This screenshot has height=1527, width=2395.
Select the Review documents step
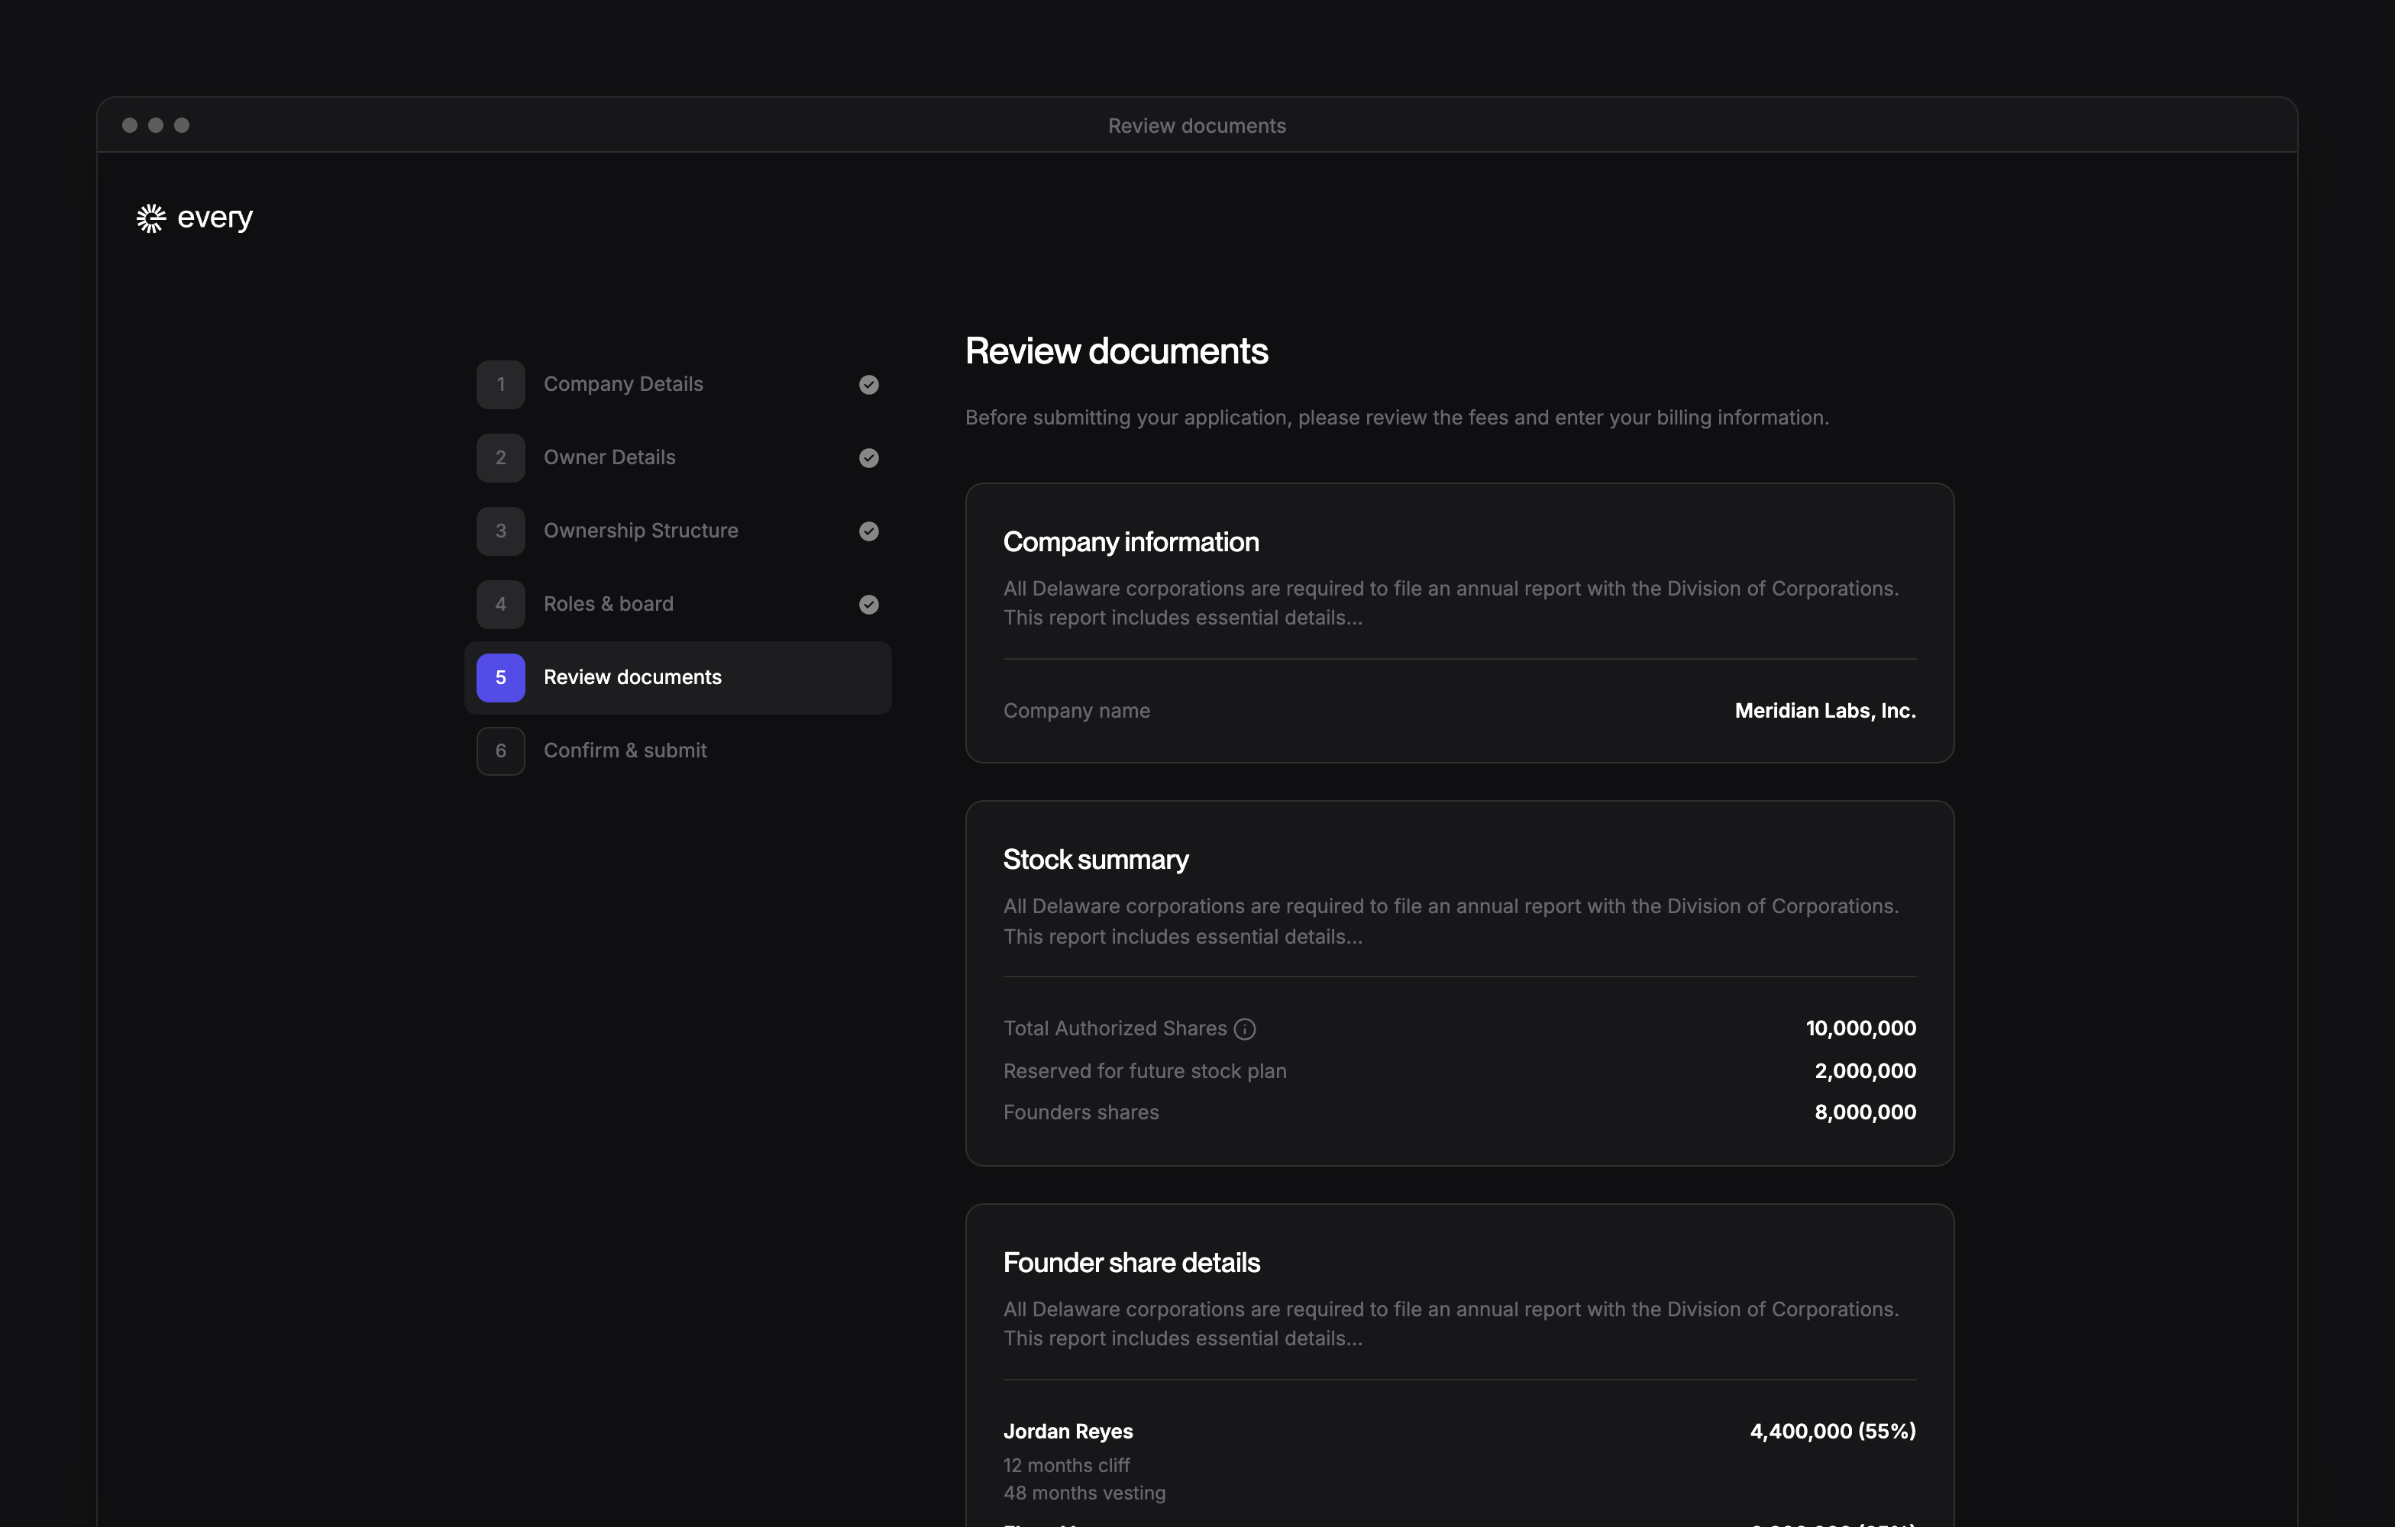(677, 678)
